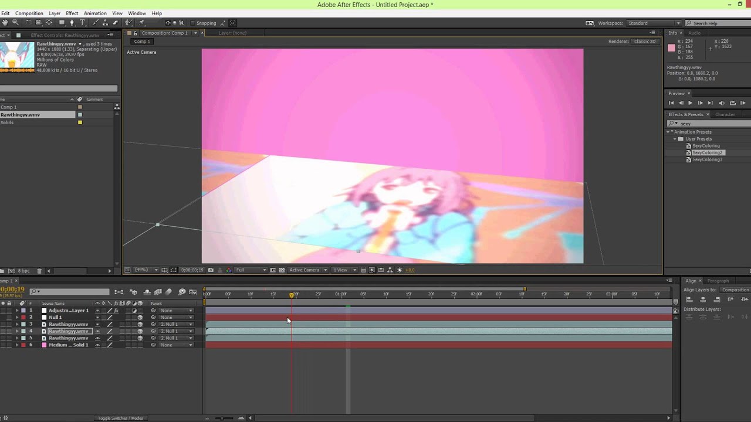Expand Null 1 layer properties
The image size is (751, 422).
click(x=16, y=317)
